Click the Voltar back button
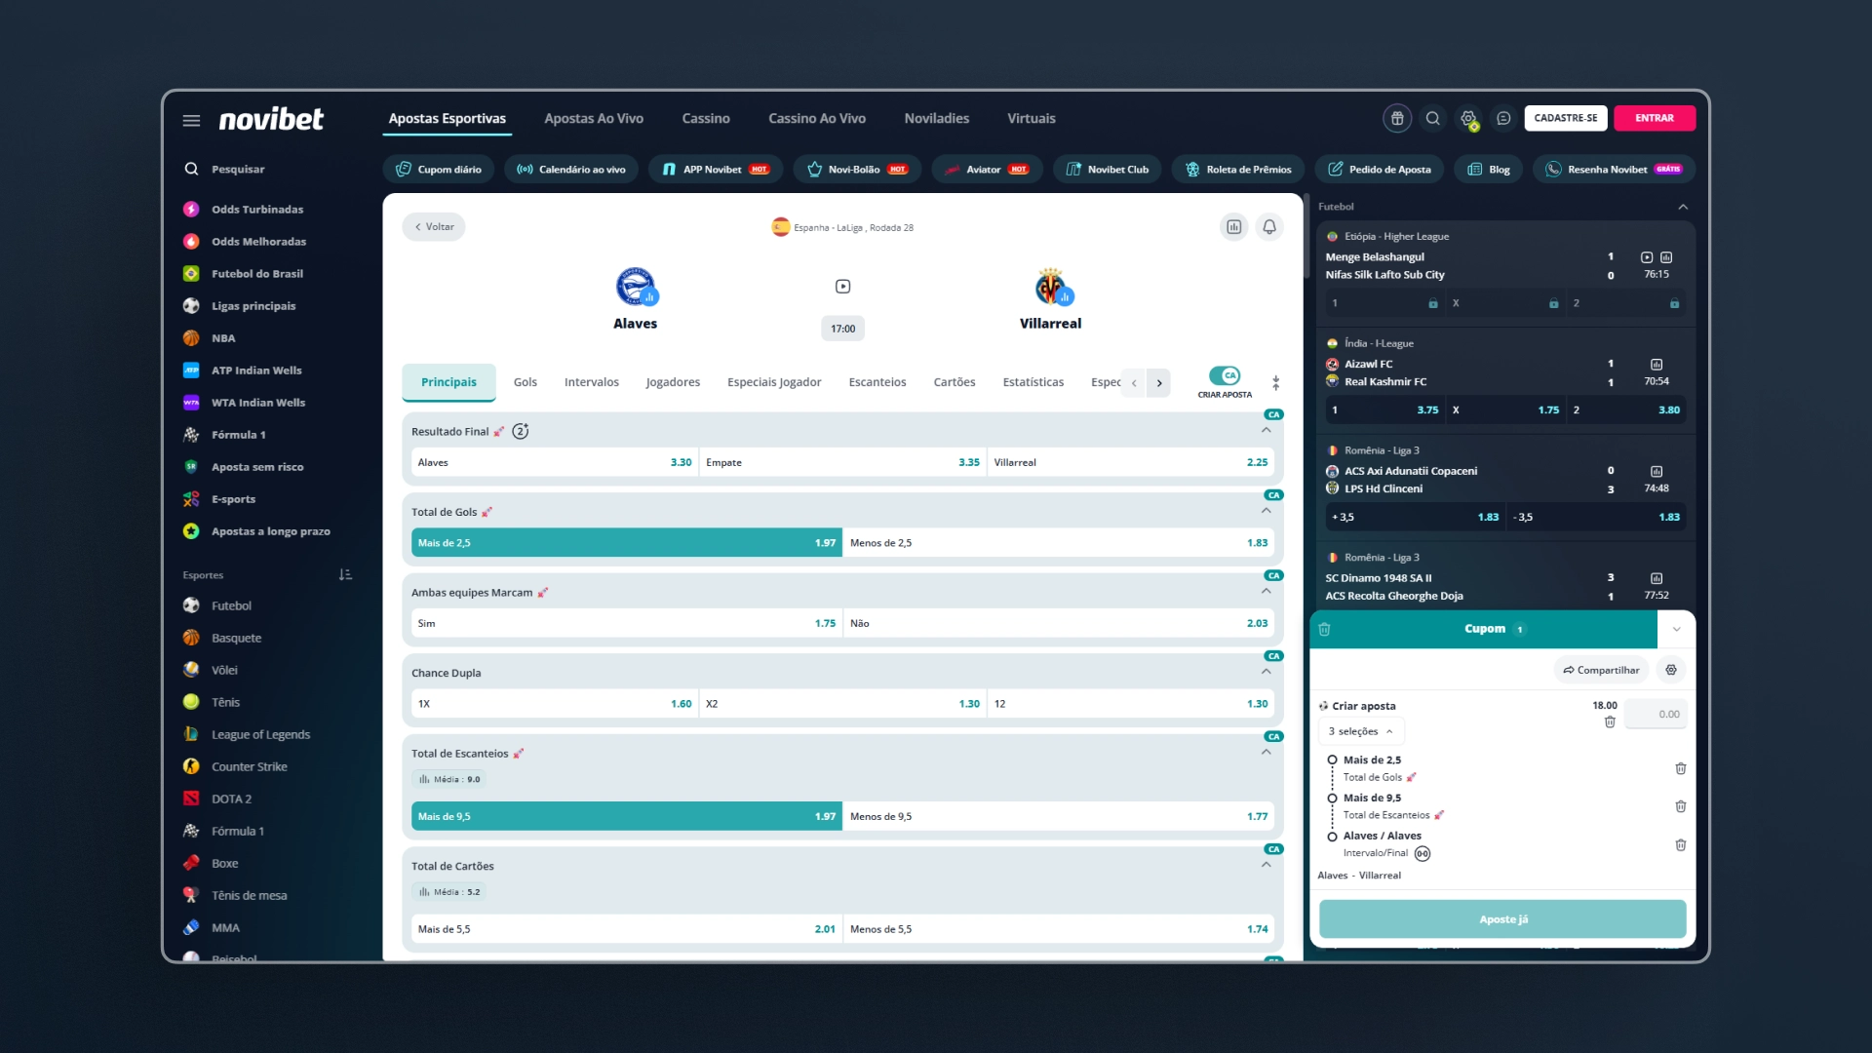The height and width of the screenshot is (1053, 1872). point(434,227)
